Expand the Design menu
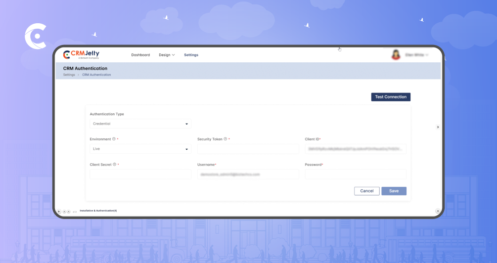 (x=167, y=55)
